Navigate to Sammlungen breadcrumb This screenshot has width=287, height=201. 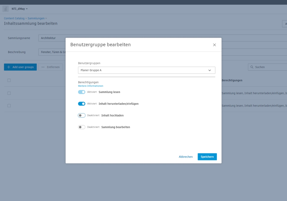click(36, 18)
